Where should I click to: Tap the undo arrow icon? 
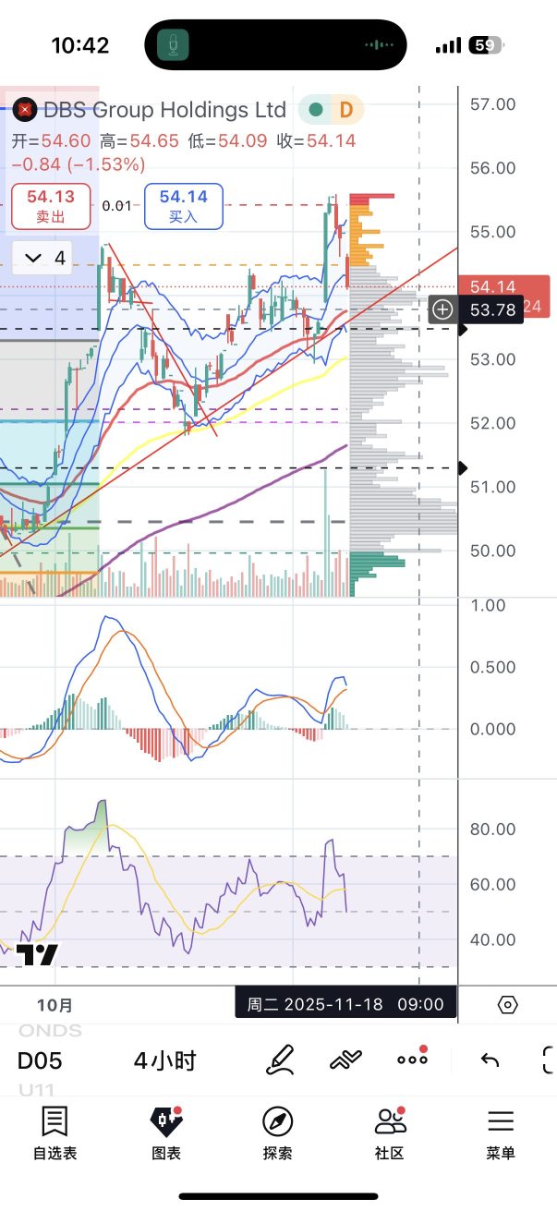490,1060
